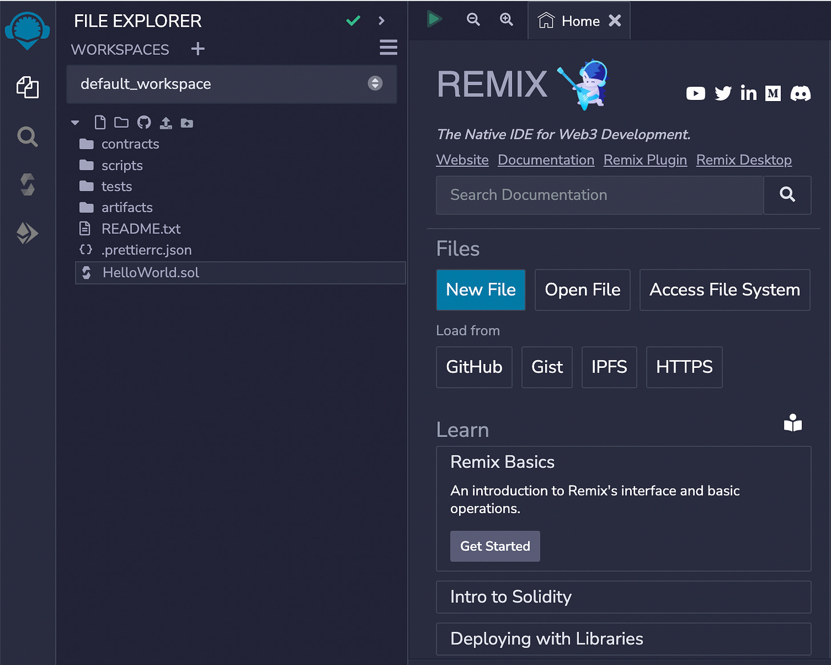
Task: Expand Deploying with Libraries tutorial
Action: [624, 639]
